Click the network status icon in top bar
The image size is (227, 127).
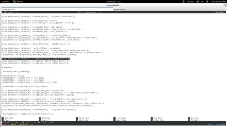click(x=207, y=1)
